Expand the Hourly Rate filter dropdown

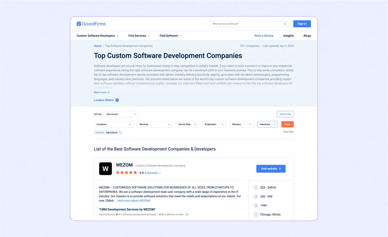pos(187,124)
